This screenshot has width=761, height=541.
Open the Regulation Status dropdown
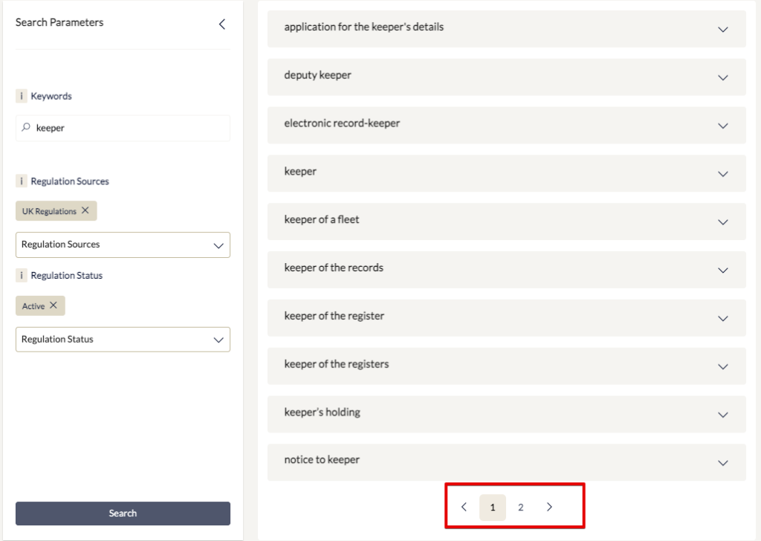[x=123, y=339]
